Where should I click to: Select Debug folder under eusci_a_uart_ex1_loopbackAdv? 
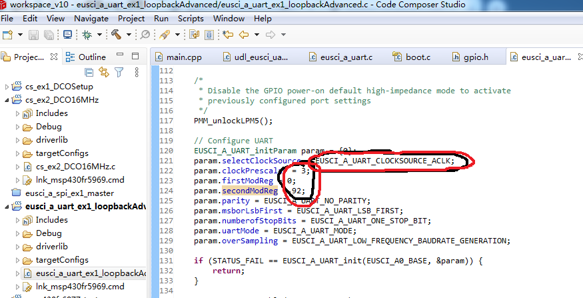coord(49,233)
